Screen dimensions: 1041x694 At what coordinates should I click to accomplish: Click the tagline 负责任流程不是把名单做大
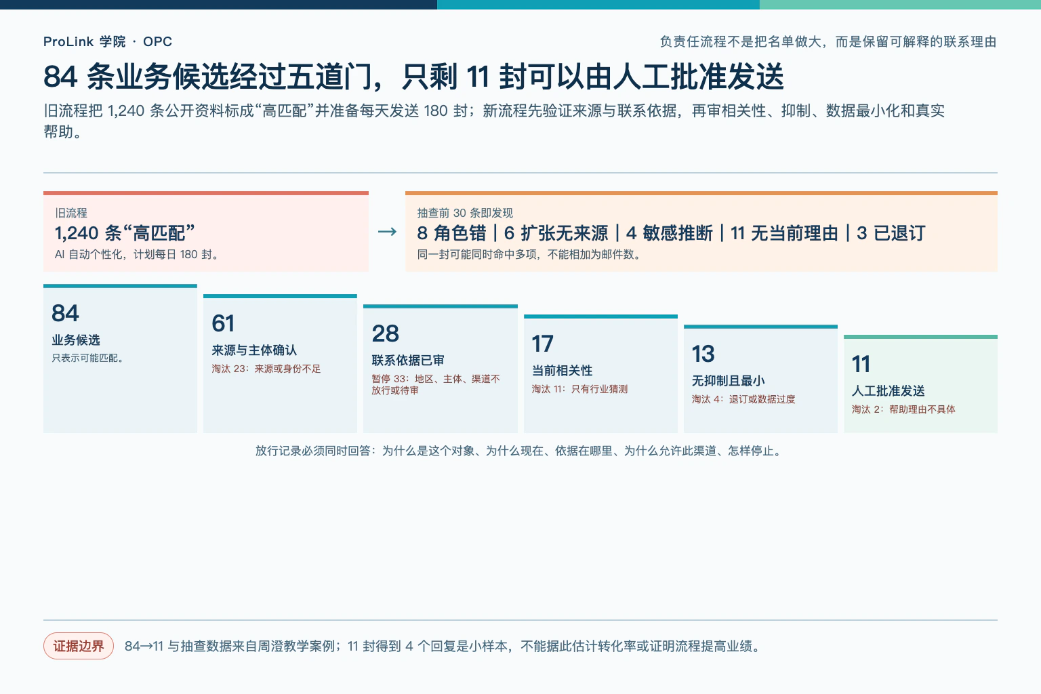coord(828,41)
